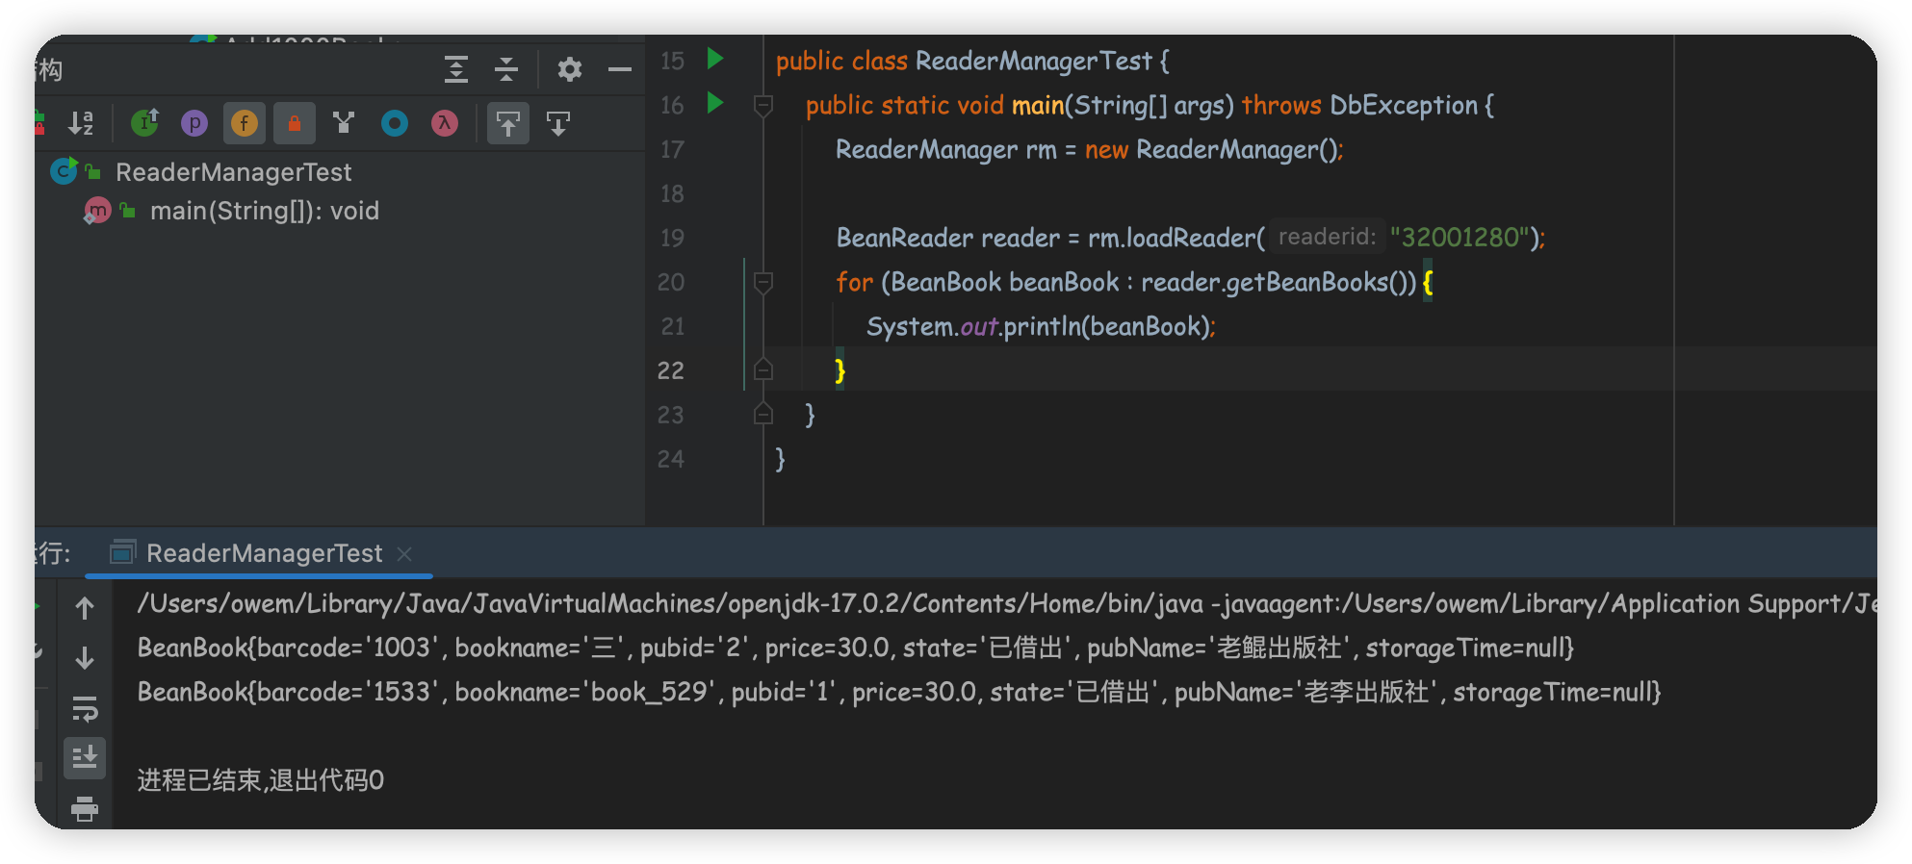Toggle Show Lambdas filter
The height and width of the screenshot is (864, 1912).
point(445,123)
